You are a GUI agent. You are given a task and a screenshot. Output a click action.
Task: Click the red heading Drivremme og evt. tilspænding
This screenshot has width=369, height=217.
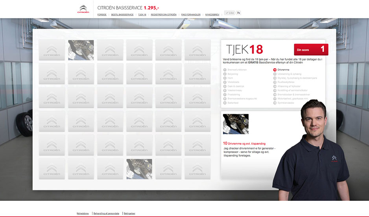(x=244, y=144)
